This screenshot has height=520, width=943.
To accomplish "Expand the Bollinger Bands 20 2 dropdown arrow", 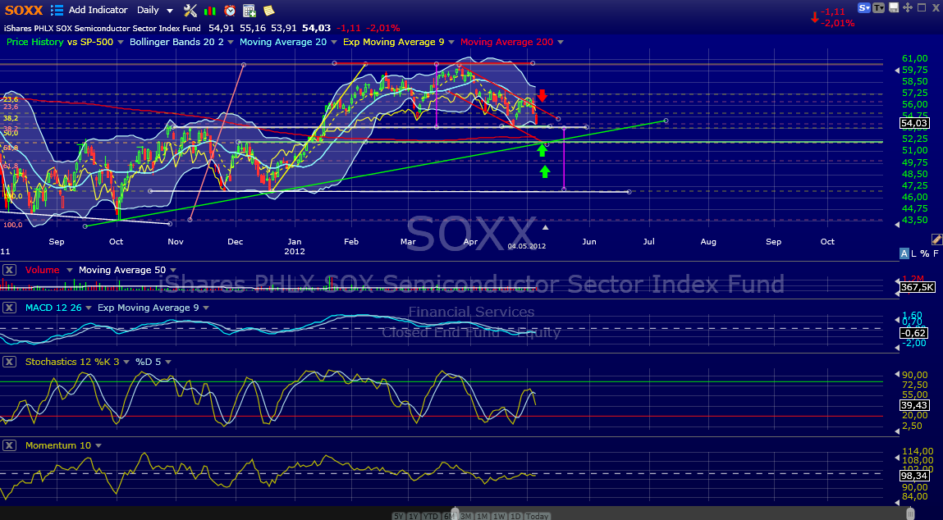I will click(x=231, y=42).
